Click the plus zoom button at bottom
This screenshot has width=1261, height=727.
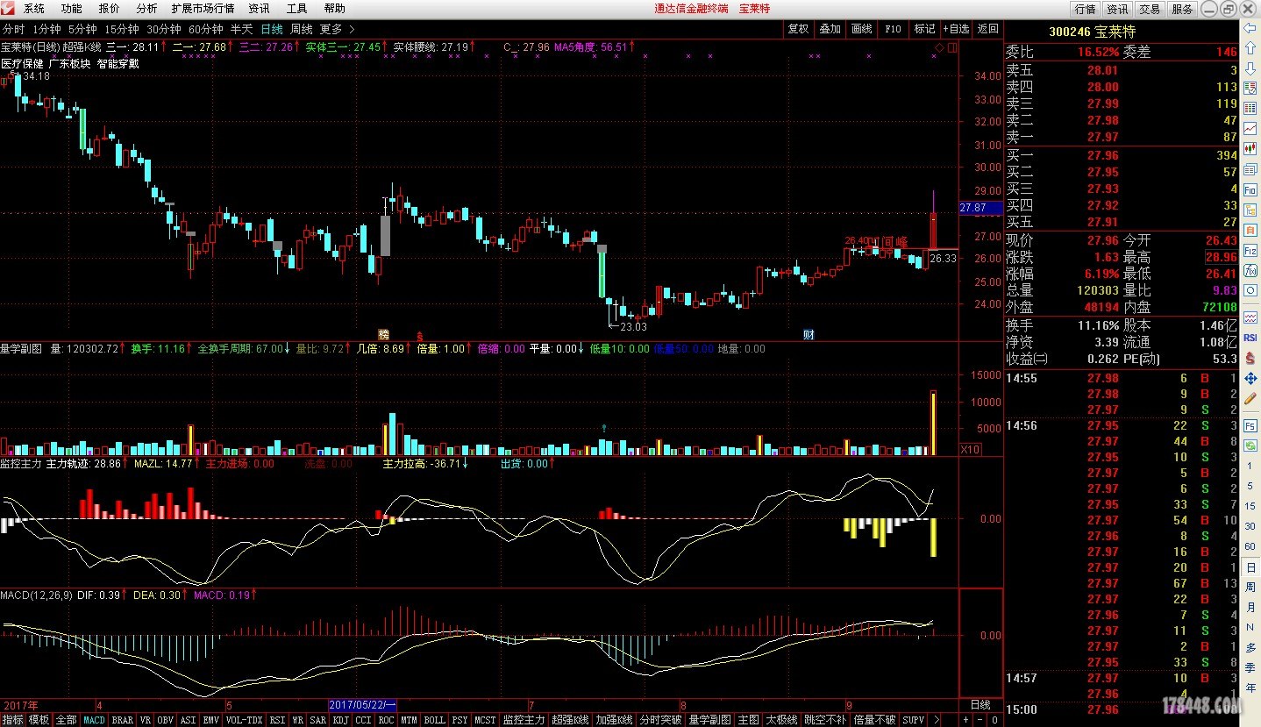click(x=965, y=720)
